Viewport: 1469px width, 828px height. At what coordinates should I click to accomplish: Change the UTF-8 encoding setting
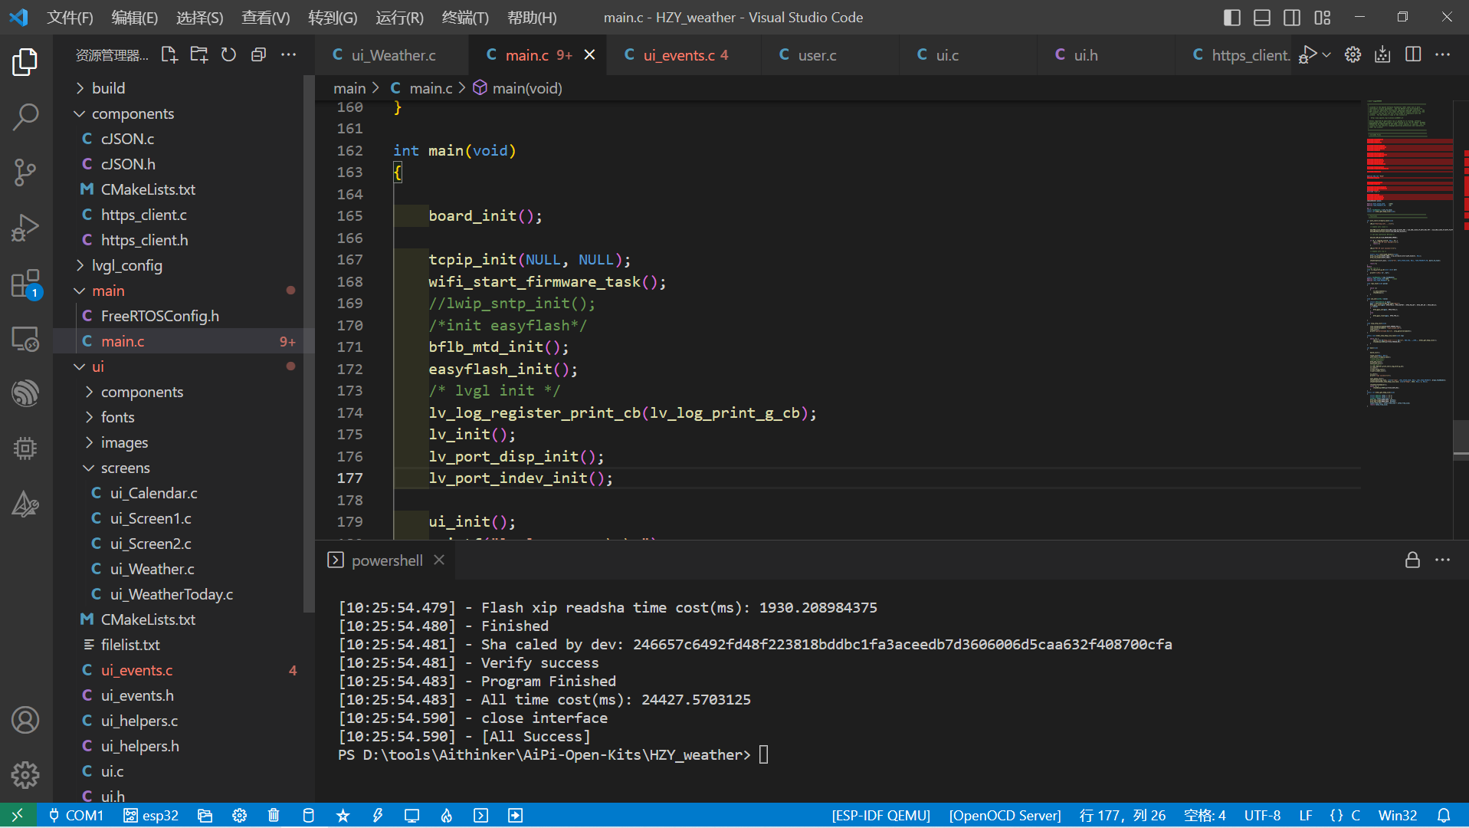pyautogui.click(x=1262, y=816)
